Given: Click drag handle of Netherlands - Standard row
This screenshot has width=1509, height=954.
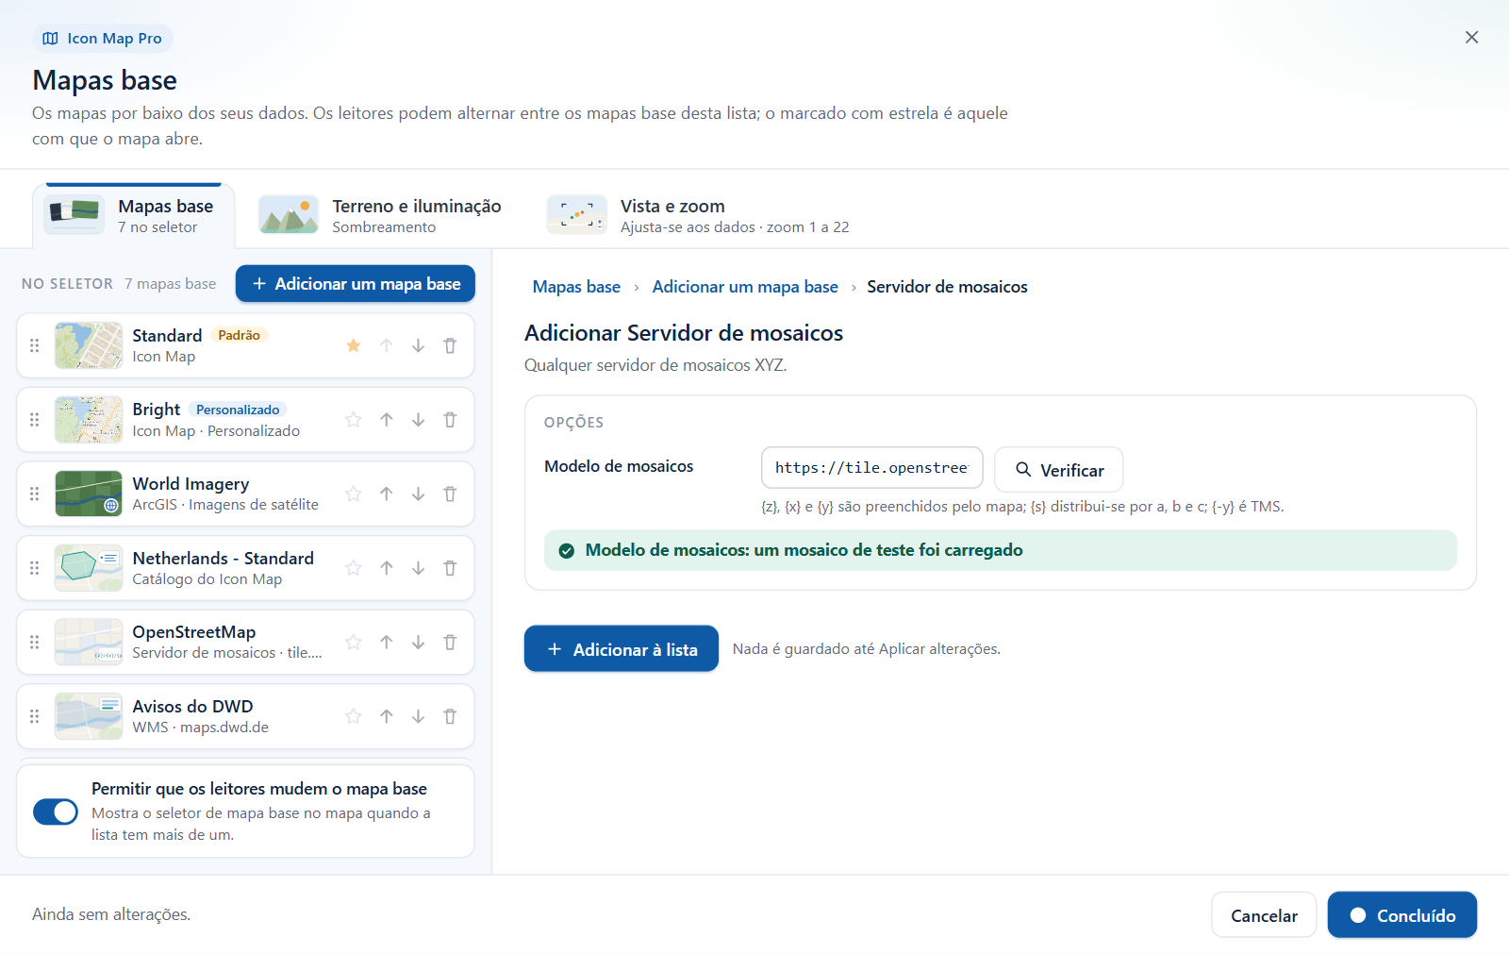Looking at the screenshot, I should tap(35, 568).
